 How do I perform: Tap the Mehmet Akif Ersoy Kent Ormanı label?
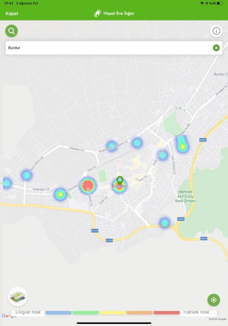(x=186, y=196)
